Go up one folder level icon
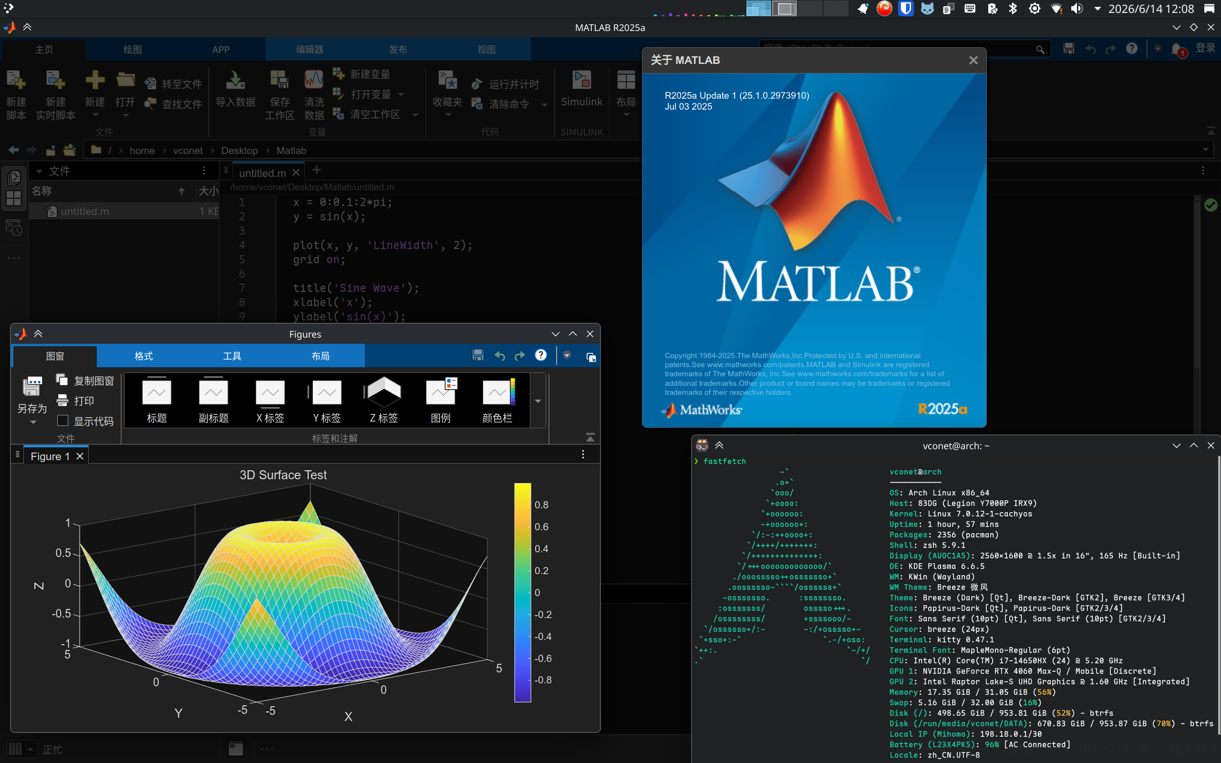This screenshot has height=763, width=1221. (51, 150)
